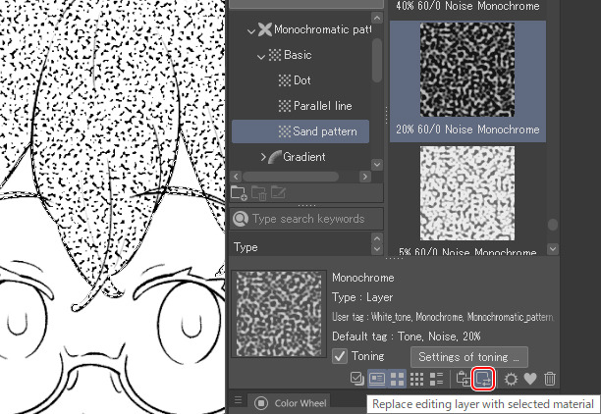Click the Type tag heading
The image size is (601, 414).
coord(246,247)
